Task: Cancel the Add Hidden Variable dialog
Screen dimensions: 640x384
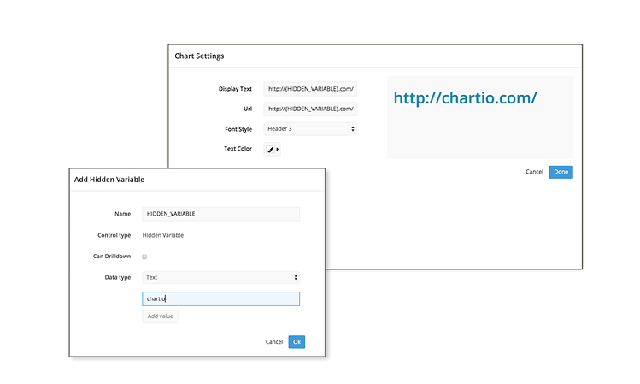Action: point(274,342)
